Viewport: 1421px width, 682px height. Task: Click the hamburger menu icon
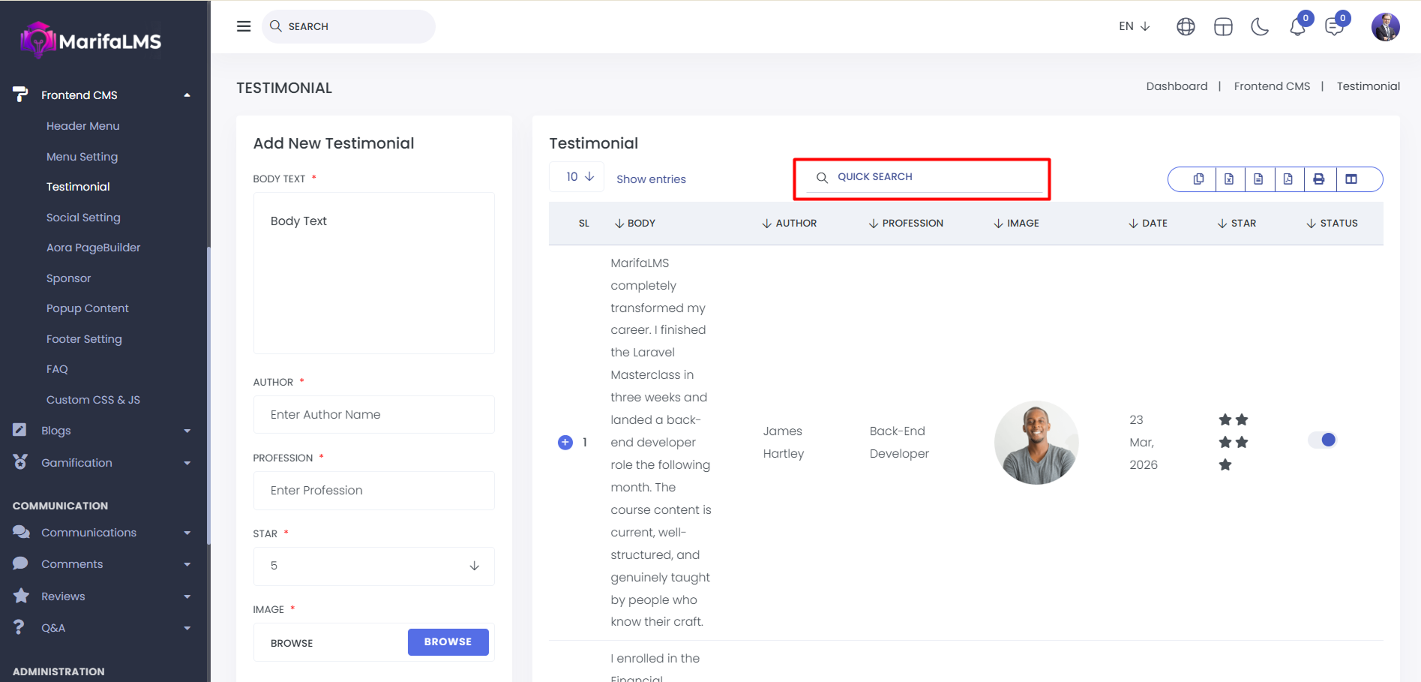point(244,26)
